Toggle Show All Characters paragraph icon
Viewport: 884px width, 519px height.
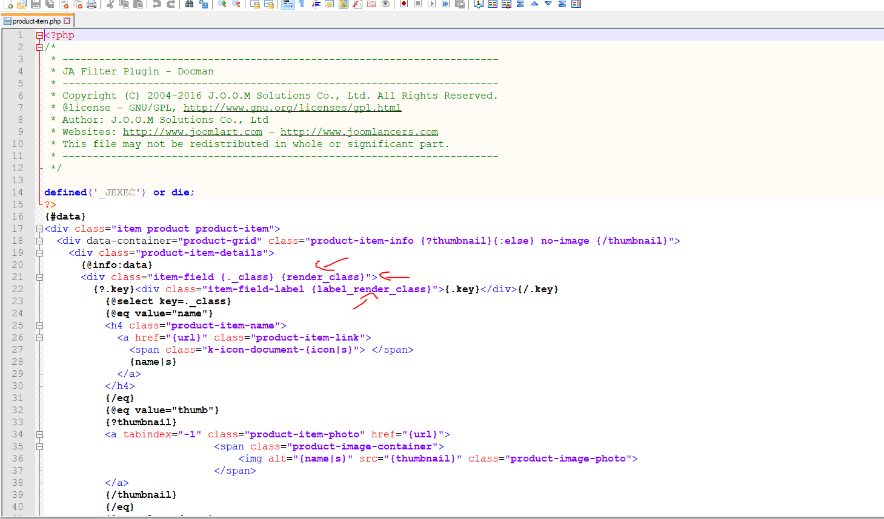click(x=301, y=4)
